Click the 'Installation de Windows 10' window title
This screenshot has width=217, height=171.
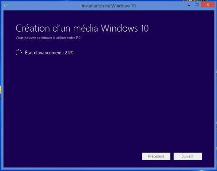tap(108, 6)
